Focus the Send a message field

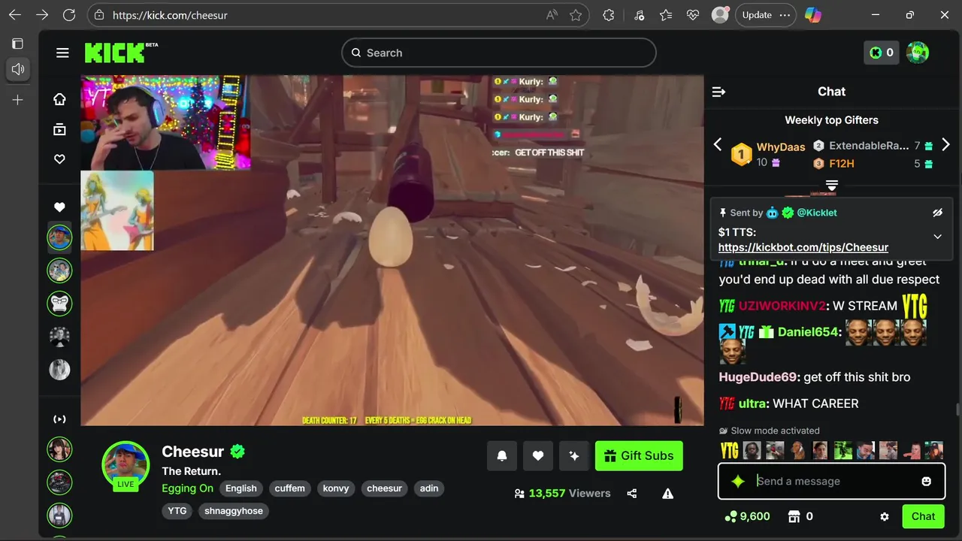(x=831, y=482)
